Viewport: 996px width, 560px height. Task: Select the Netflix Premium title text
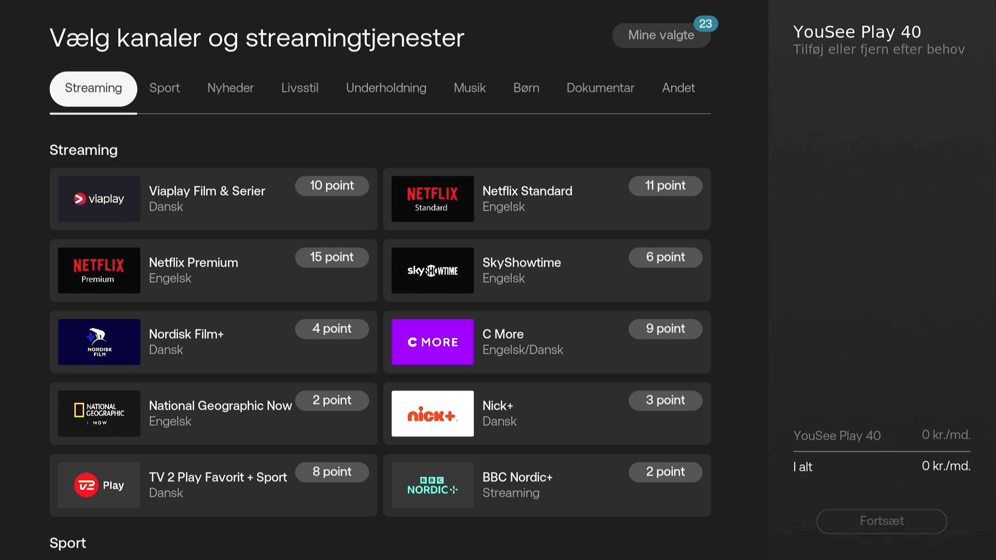[193, 263]
